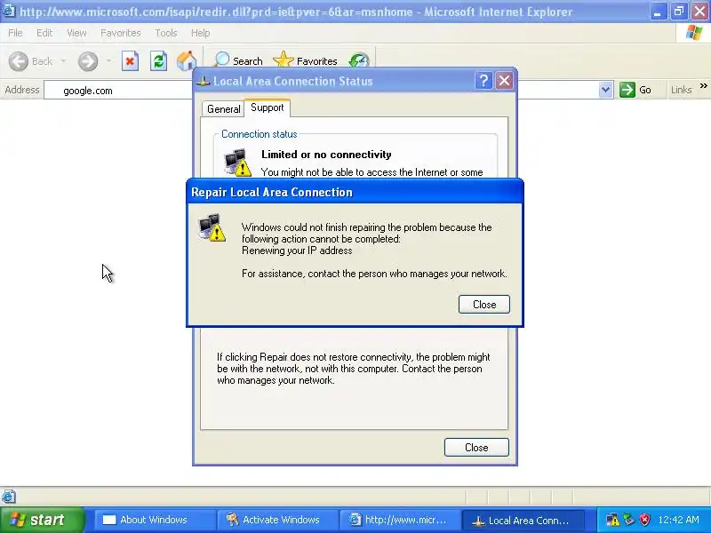Open the Start menu
The width and height of the screenshot is (711, 533).
43,520
